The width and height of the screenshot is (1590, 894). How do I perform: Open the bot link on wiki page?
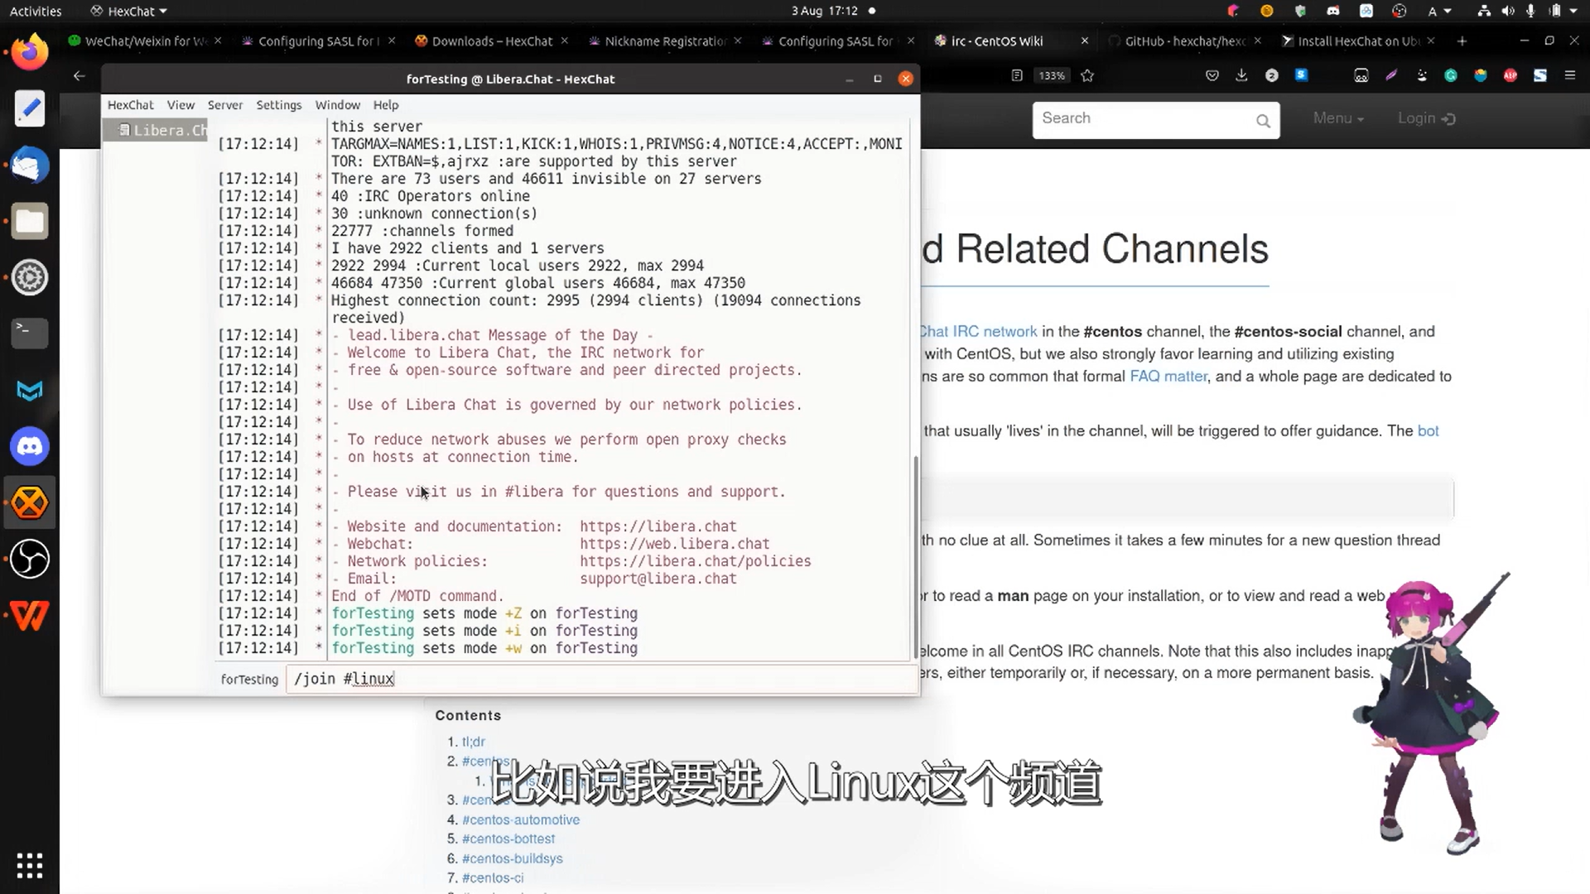tap(1428, 430)
